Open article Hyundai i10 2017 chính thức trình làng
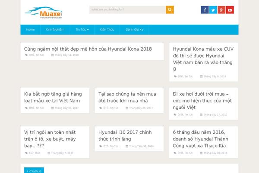259x173 pixels. [125, 135]
